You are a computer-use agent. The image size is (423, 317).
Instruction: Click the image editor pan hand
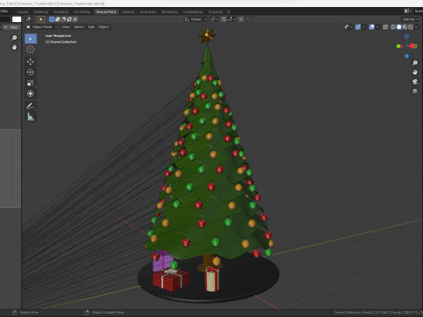point(14,48)
